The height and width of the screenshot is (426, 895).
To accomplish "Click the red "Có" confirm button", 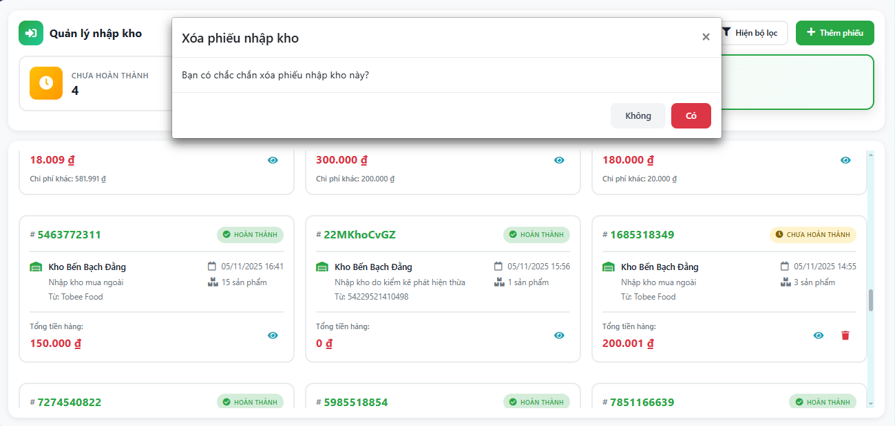I will tap(691, 115).
